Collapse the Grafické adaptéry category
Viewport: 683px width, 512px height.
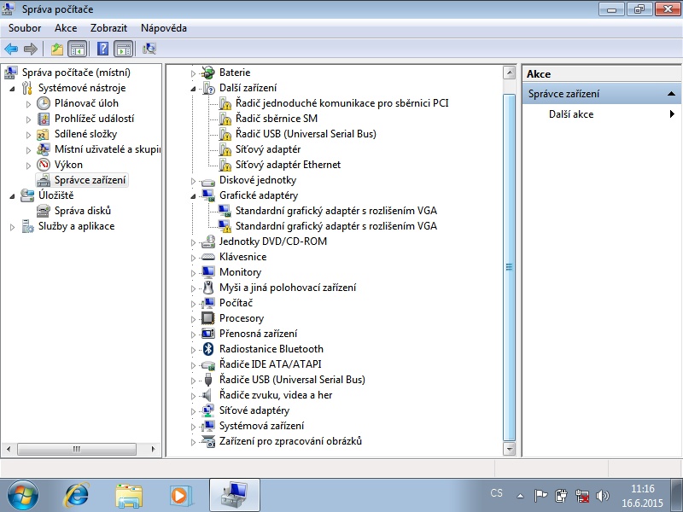coord(194,195)
